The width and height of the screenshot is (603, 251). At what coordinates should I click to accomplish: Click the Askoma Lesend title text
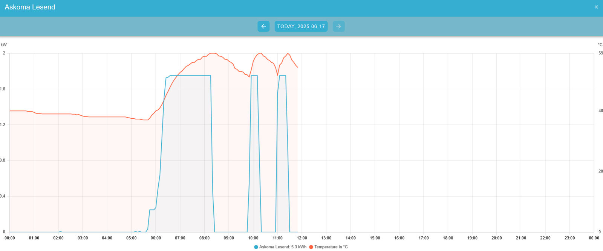pos(30,7)
